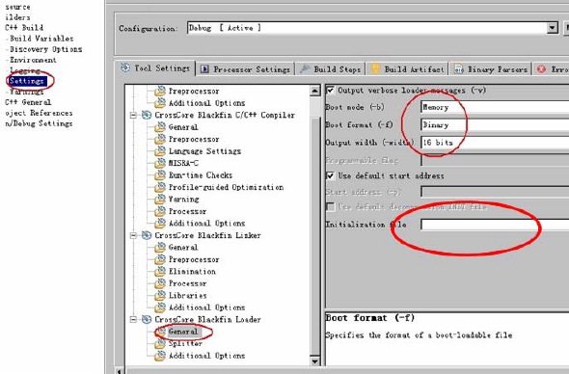
Task: Click the Build Steps key icon
Action: pyautogui.click(x=305, y=69)
